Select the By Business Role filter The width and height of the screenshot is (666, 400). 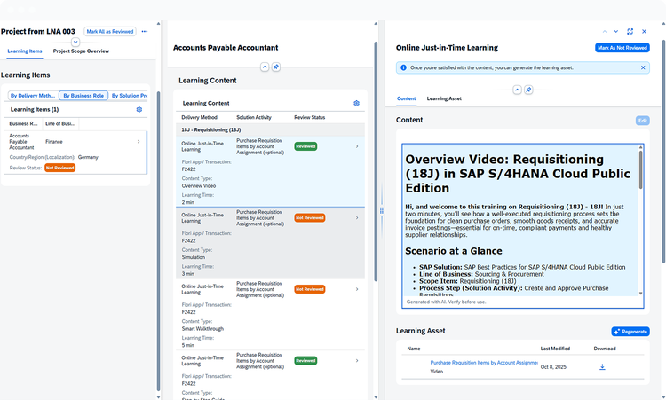tap(83, 96)
